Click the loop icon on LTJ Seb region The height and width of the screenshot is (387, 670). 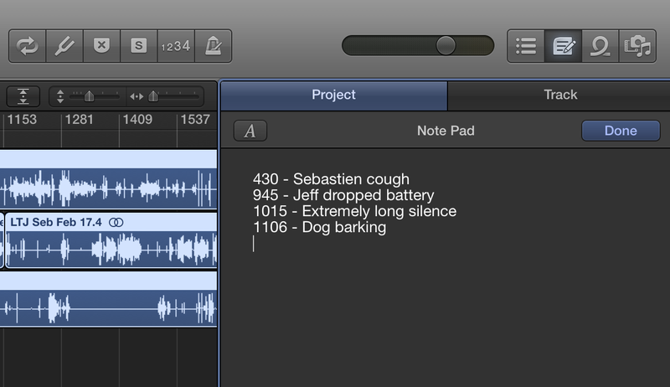tap(116, 223)
